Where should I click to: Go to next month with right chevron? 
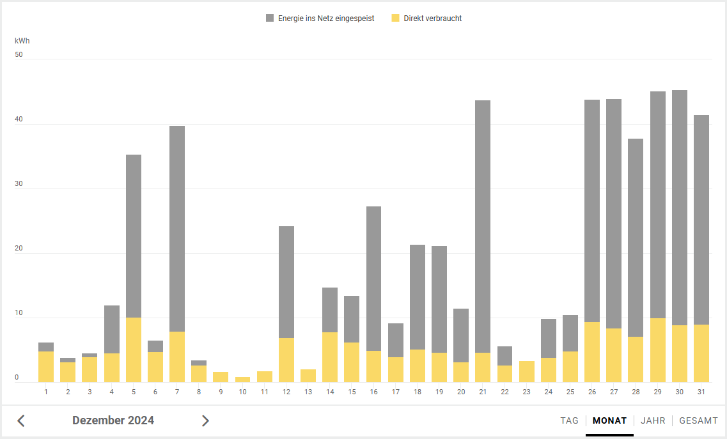click(x=205, y=420)
